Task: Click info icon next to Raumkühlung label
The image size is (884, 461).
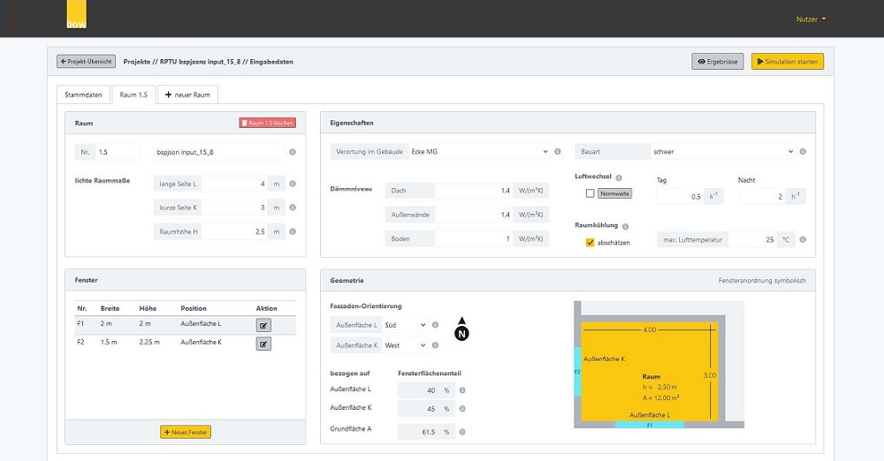Action: [x=626, y=226]
